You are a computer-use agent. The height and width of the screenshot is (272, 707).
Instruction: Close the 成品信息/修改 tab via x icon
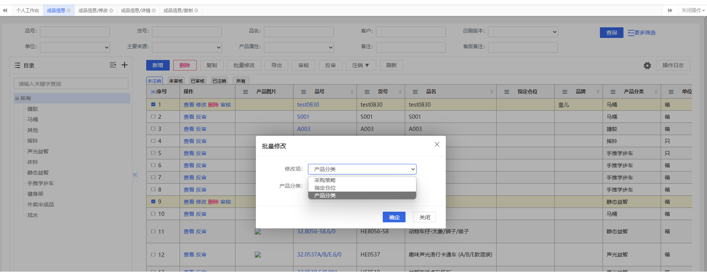[111, 11]
